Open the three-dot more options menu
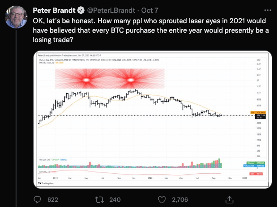The height and width of the screenshot is (207, 277). pos(268,10)
